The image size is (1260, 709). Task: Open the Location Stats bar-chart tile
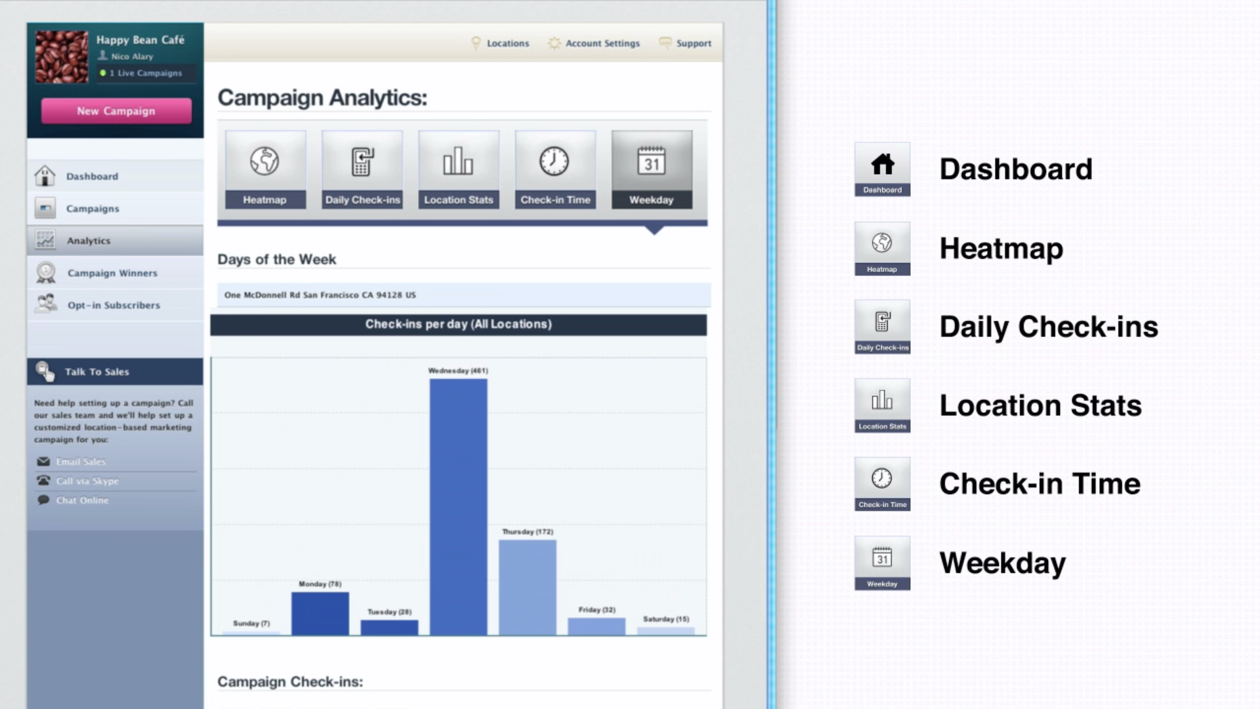(459, 169)
